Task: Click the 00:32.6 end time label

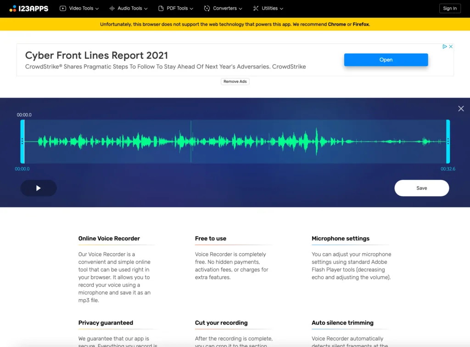Action: pyautogui.click(x=448, y=169)
